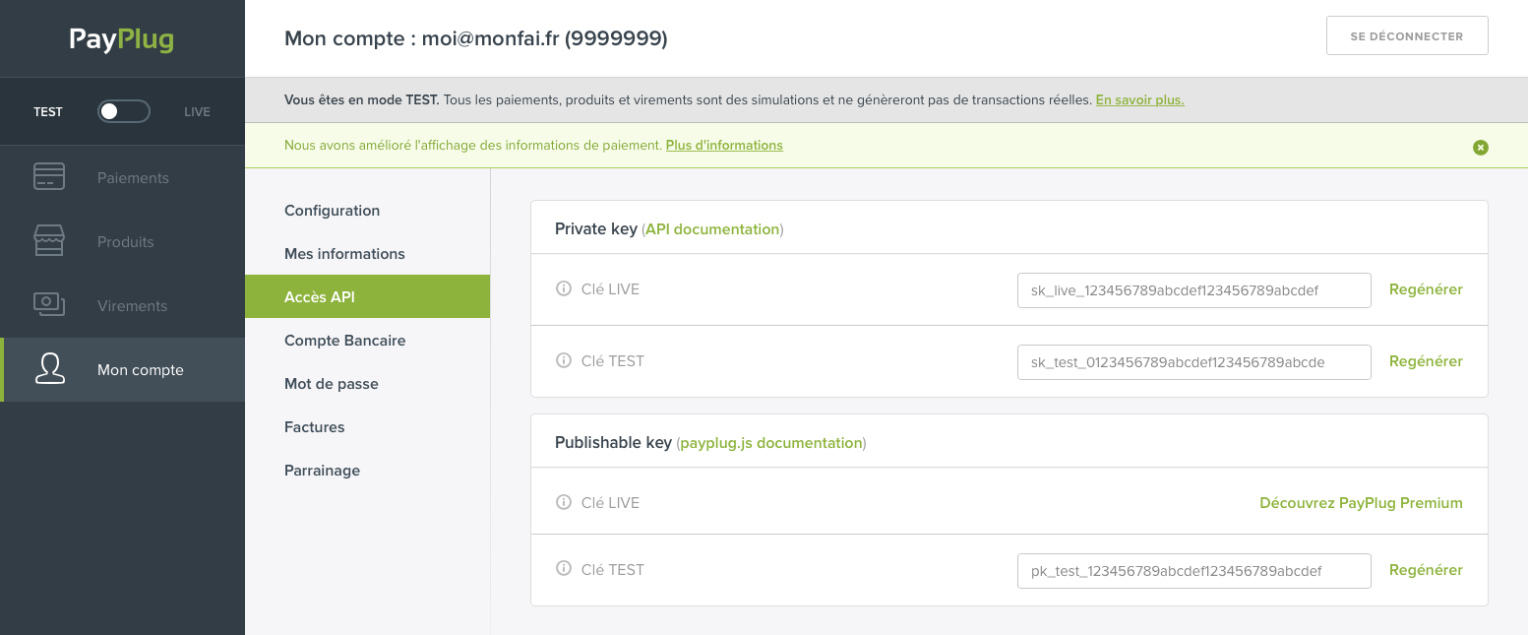Select the sk_live key input field
The width and height of the screenshot is (1528, 635).
tap(1193, 289)
